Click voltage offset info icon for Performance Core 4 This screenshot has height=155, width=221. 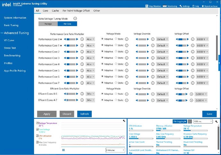[193, 64]
